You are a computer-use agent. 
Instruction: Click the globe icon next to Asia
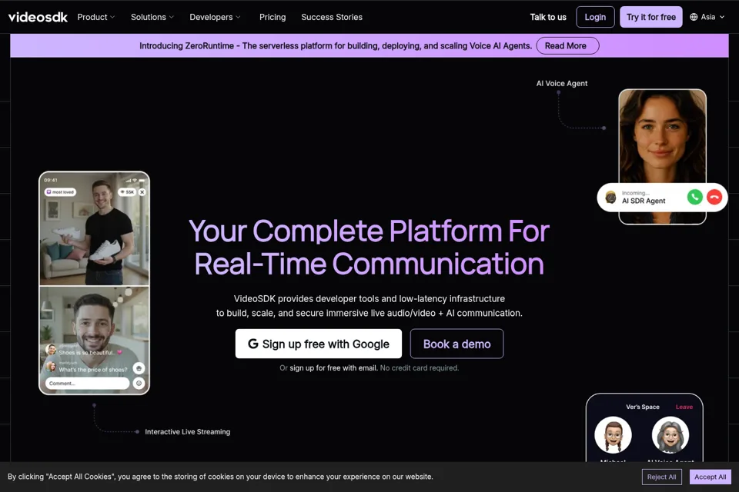click(694, 17)
